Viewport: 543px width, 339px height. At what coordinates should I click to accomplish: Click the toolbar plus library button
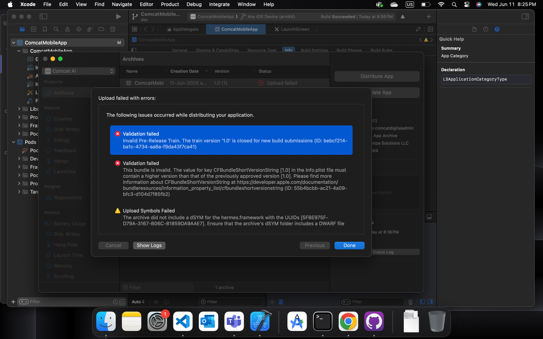[428, 17]
